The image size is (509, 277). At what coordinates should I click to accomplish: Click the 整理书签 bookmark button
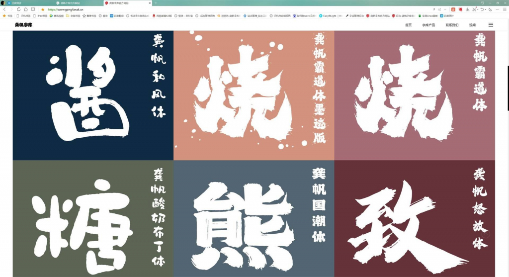(x=89, y=15)
